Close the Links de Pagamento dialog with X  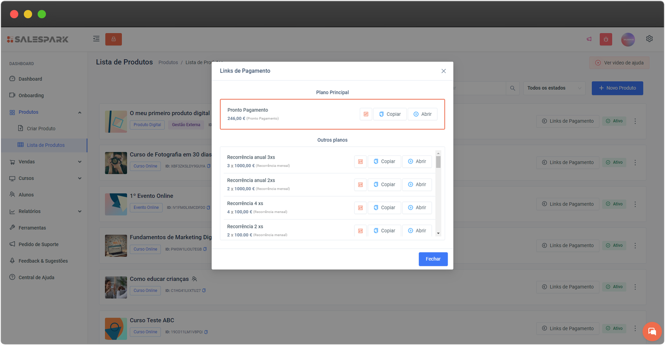pos(443,71)
